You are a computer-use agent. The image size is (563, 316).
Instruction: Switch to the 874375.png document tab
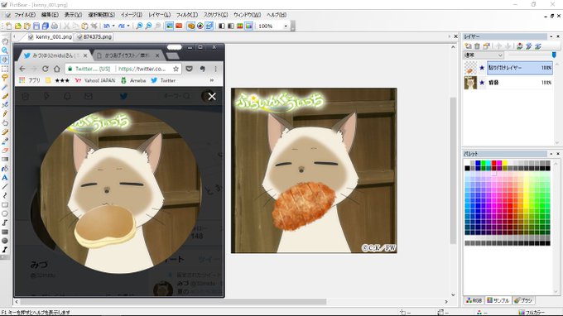[x=94, y=36]
